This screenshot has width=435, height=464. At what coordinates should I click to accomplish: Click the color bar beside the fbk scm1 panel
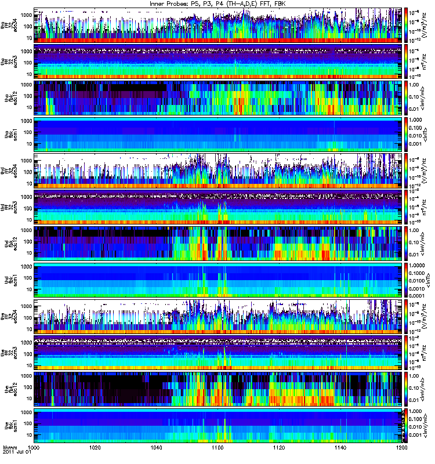pyautogui.click(x=405, y=426)
